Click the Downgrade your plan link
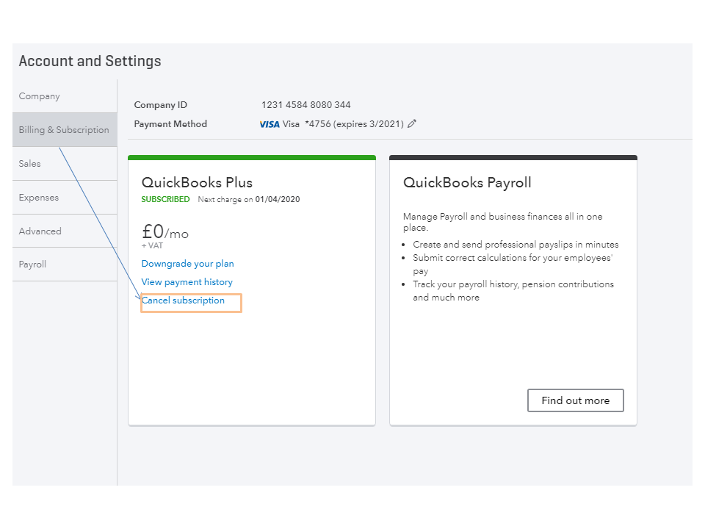The width and height of the screenshot is (705, 529). (188, 264)
